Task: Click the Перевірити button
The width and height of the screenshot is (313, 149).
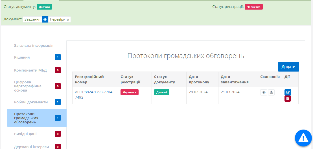Action: click(60, 19)
